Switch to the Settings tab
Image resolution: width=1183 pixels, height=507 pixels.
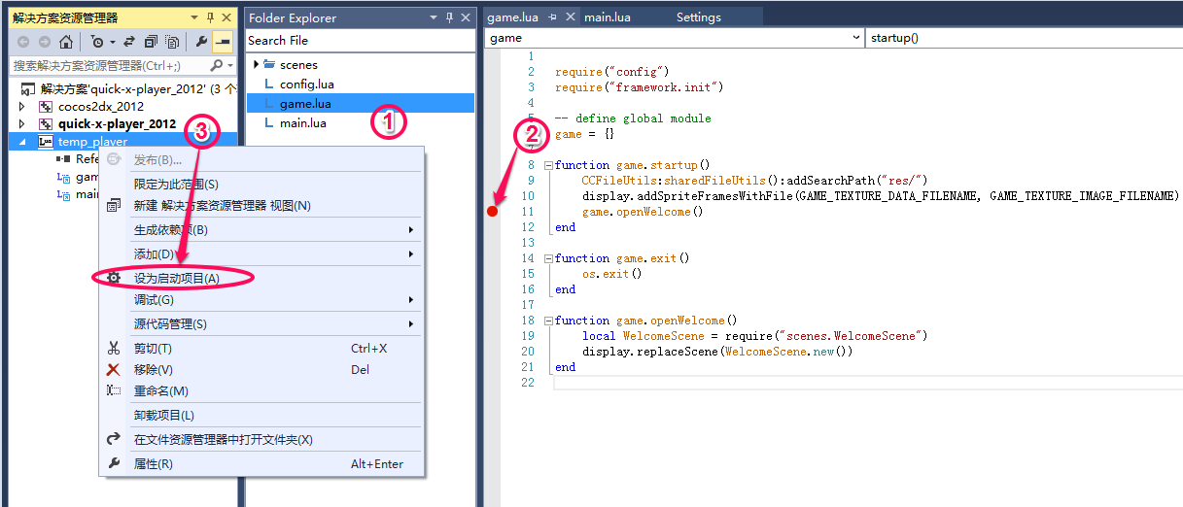point(699,17)
